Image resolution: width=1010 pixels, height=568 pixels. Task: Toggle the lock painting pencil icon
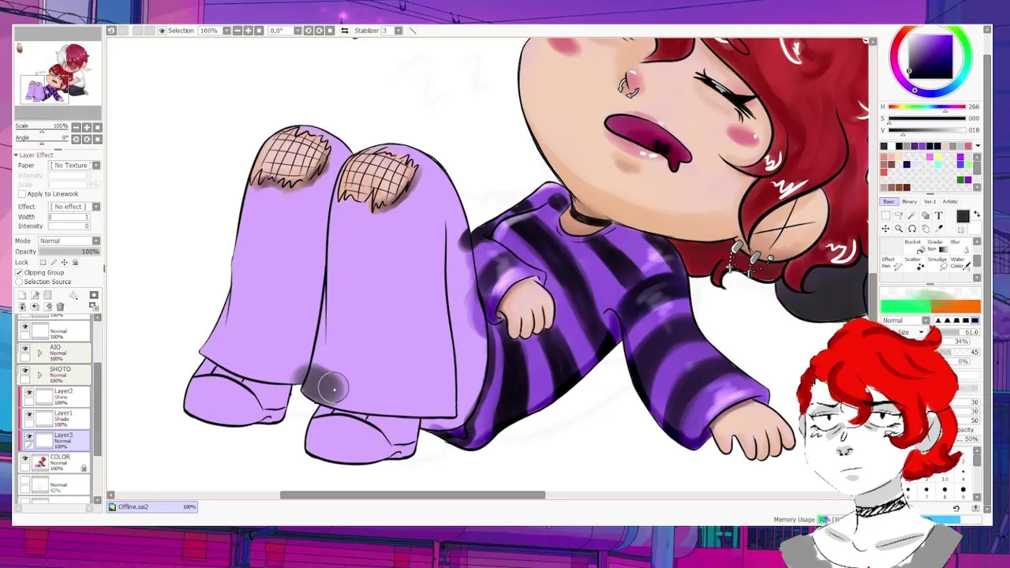coord(54,262)
